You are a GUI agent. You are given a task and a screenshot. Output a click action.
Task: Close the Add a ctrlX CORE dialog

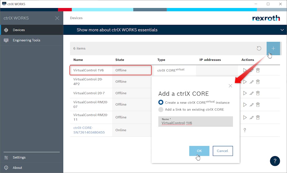(x=230, y=86)
